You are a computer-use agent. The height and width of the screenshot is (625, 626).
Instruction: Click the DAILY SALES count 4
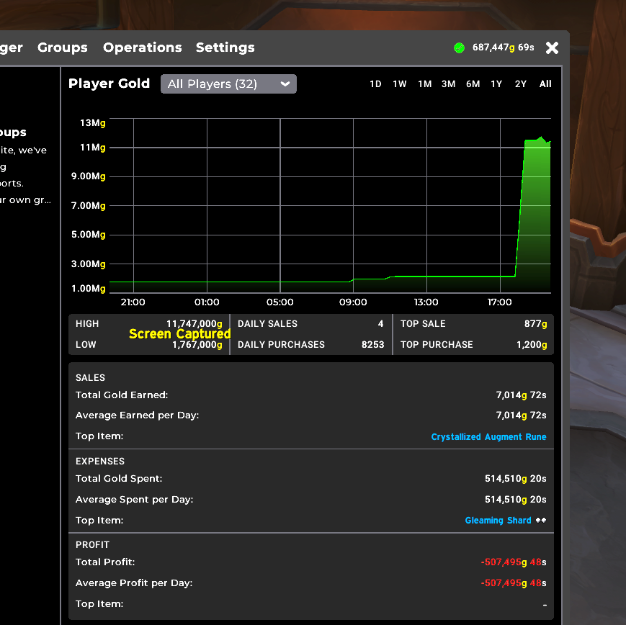click(380, 324)
